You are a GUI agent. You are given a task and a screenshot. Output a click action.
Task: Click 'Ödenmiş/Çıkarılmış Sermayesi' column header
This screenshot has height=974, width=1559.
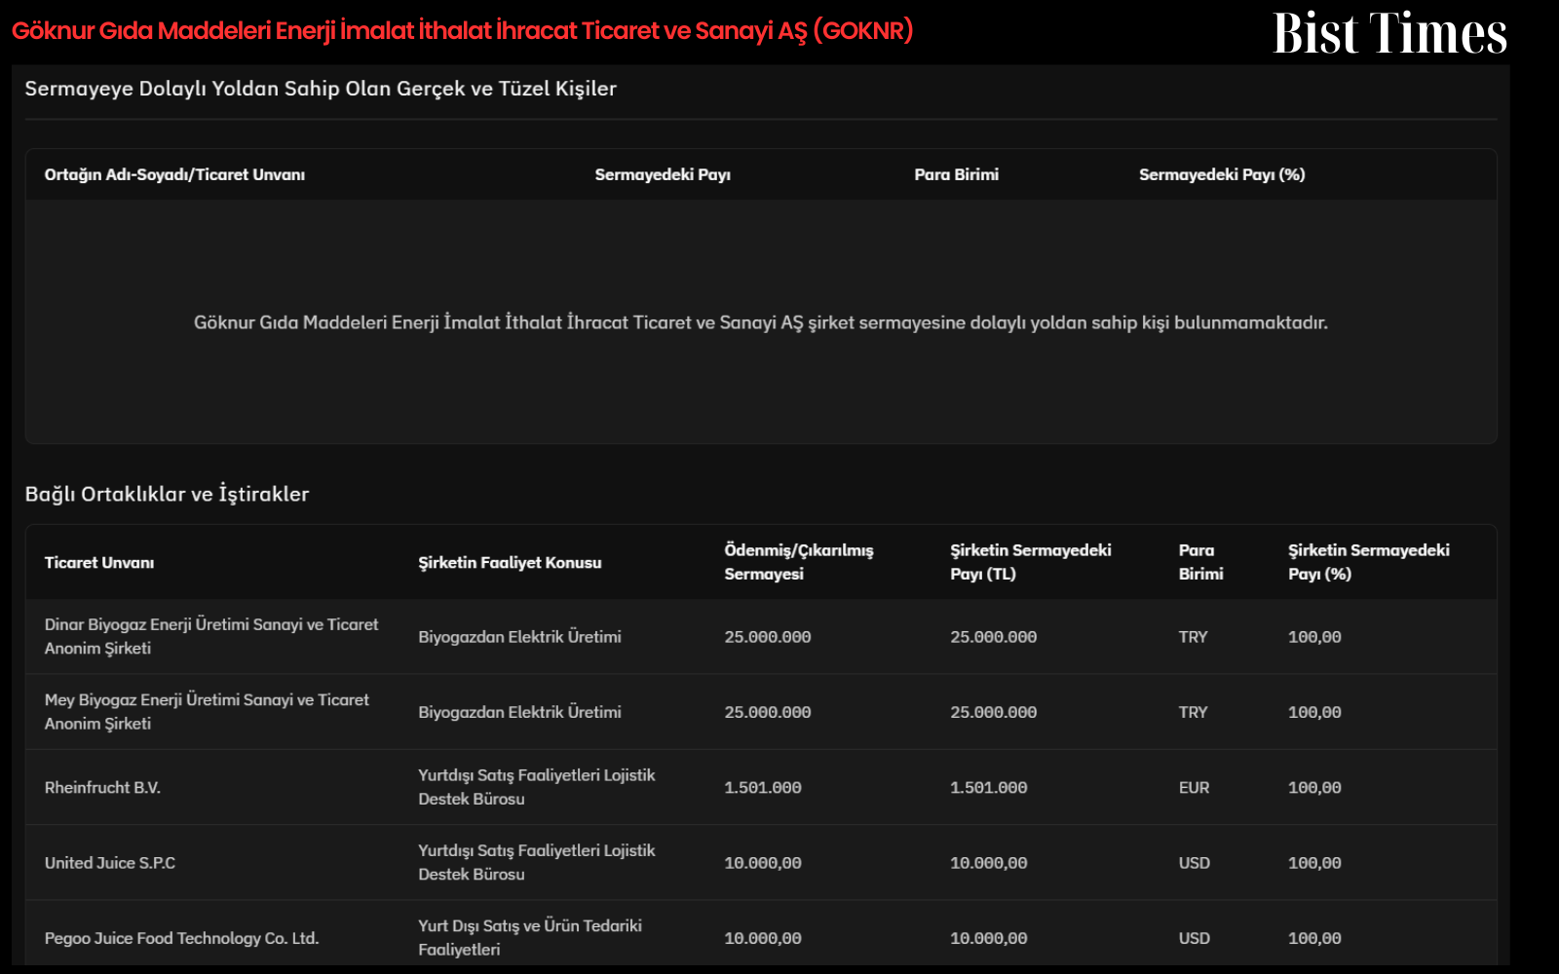[x=799, y=562]
